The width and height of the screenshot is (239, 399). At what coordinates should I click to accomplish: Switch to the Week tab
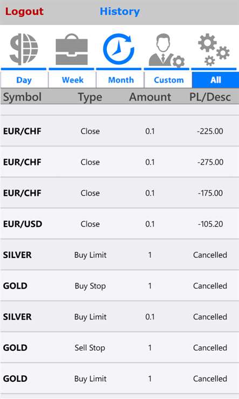click(x=72, y=80)
